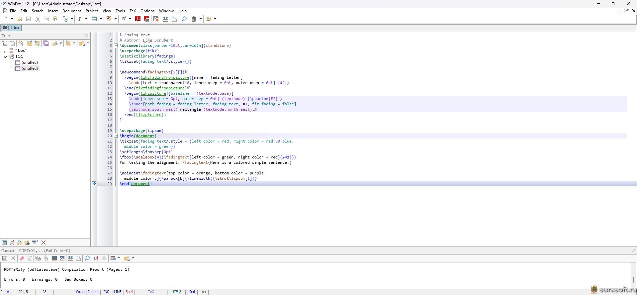Click the execution modes settings icon

(156, 19)
